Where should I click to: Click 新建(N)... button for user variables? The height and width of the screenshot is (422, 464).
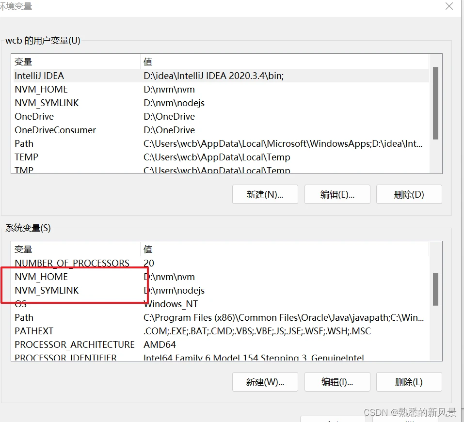click(x=265, y=194)
